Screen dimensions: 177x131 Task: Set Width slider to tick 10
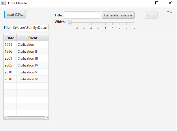coord(134,22)
